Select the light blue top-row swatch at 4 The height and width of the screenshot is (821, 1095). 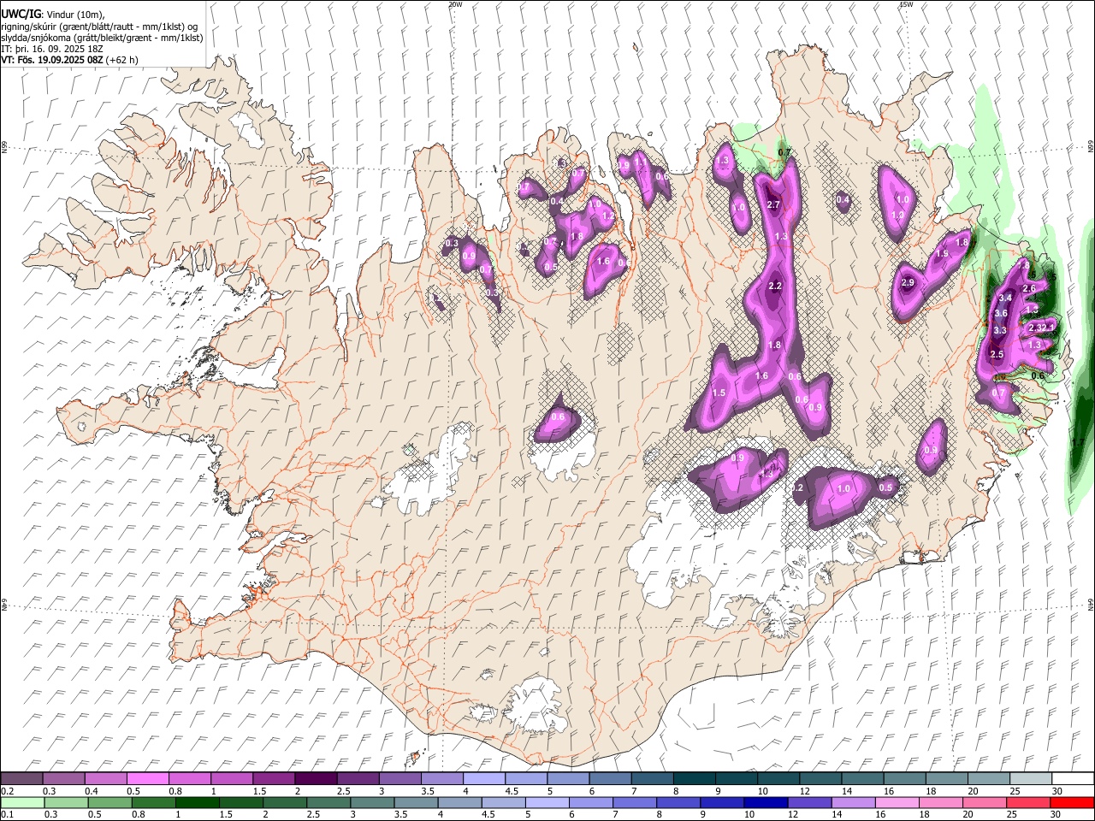tap(484, 779)
